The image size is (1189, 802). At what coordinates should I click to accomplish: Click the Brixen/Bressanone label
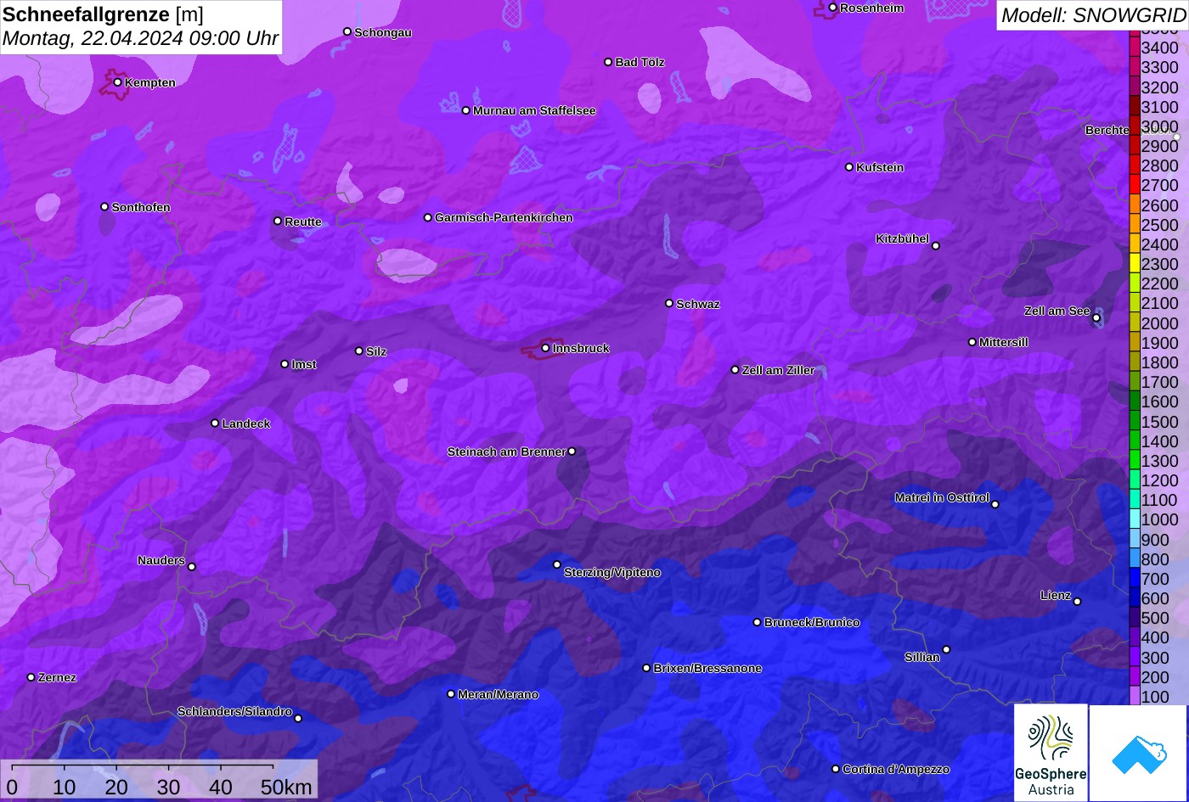click(707, 668)
